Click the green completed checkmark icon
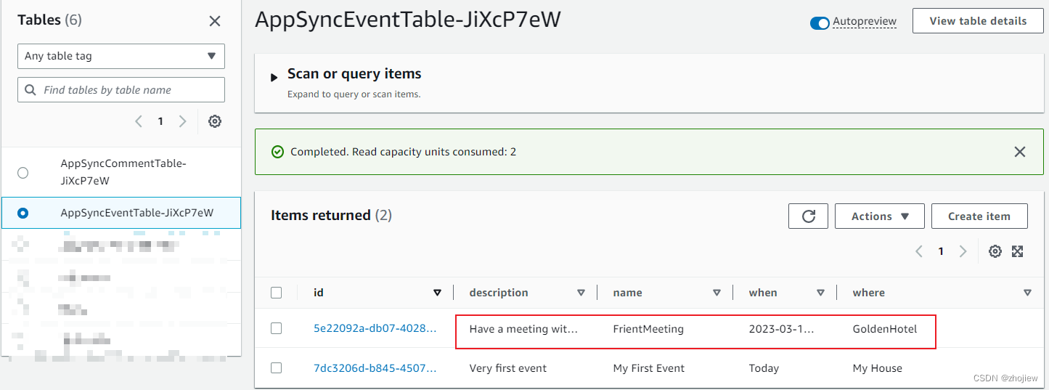The height and width of the screenshot is (390, 1049). tap(277, 152)
